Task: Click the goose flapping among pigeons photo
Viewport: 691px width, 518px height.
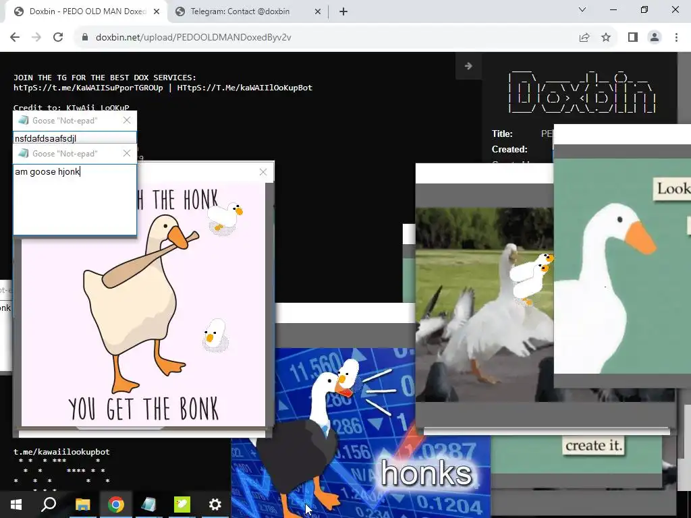Action: click(485, 304)
